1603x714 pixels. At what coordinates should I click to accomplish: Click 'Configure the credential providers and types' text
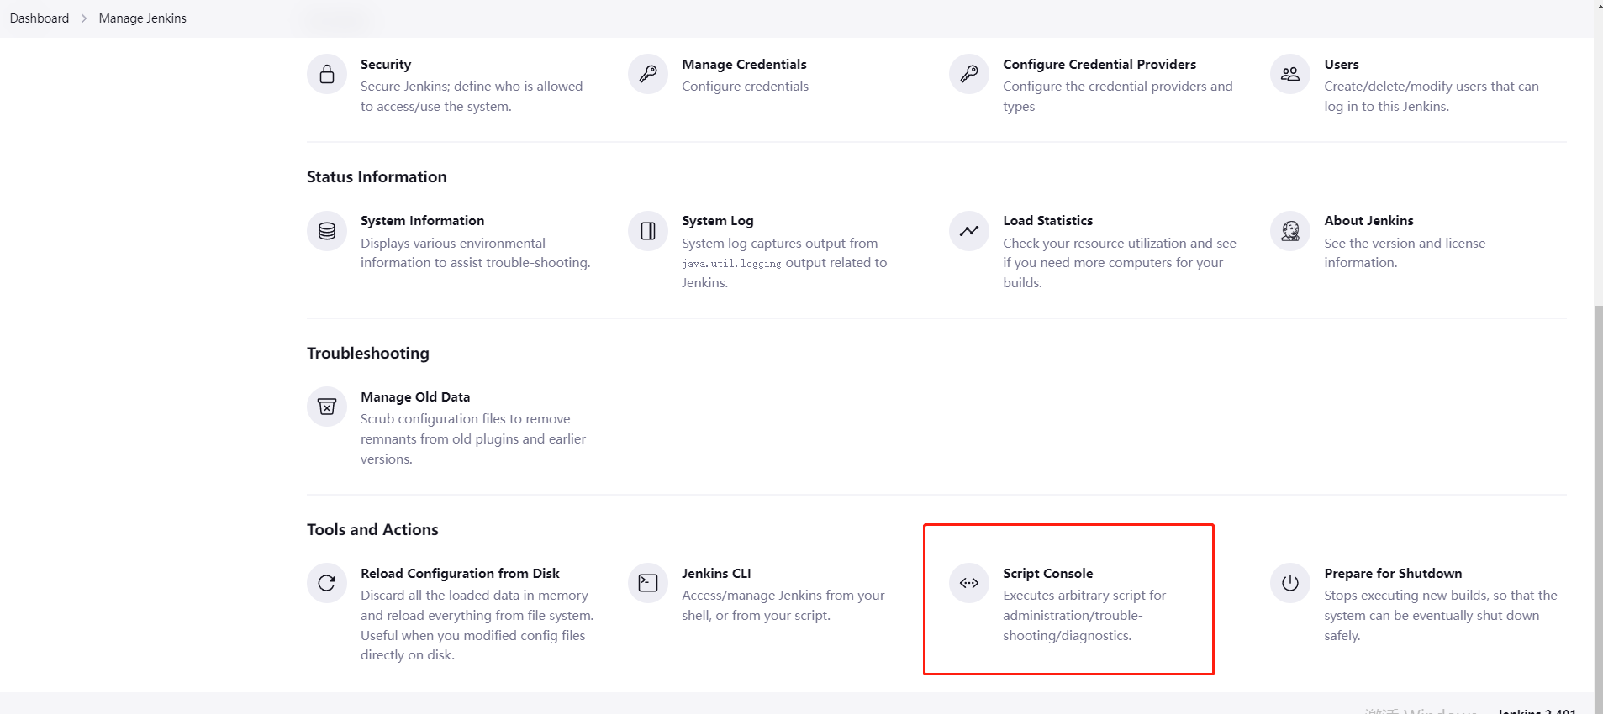1118,97
